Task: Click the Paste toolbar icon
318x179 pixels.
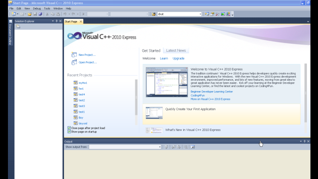Action: coord(58,14)
